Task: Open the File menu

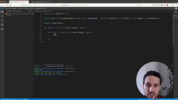Action: (x=6, y=8)
